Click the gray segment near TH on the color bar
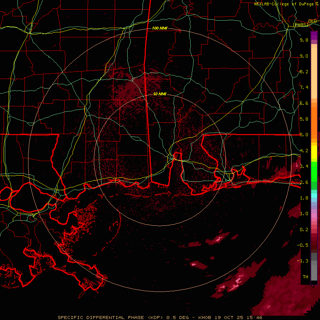The image size is (320, 320). coord(314,272)
